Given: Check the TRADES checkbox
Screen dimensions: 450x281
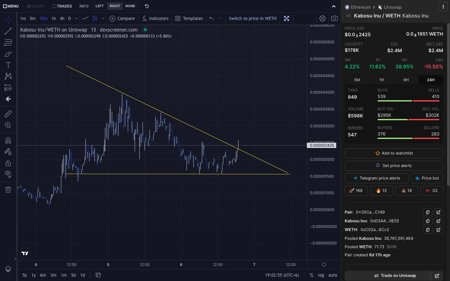Looking at the screenshot, I should coord(54,6).
